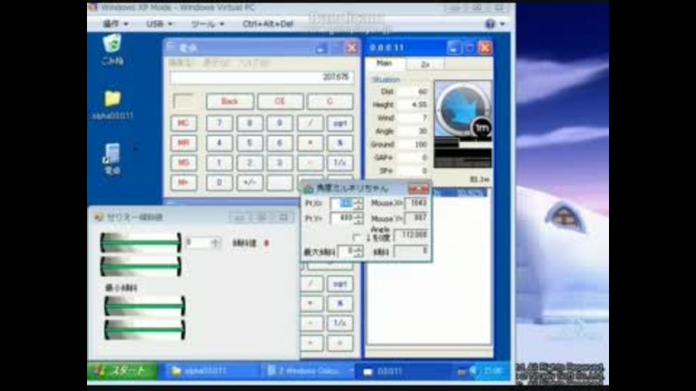Click the plus button on the lower calculator
The height and width of the screenshot is (391, 696).
pos(310,342)
